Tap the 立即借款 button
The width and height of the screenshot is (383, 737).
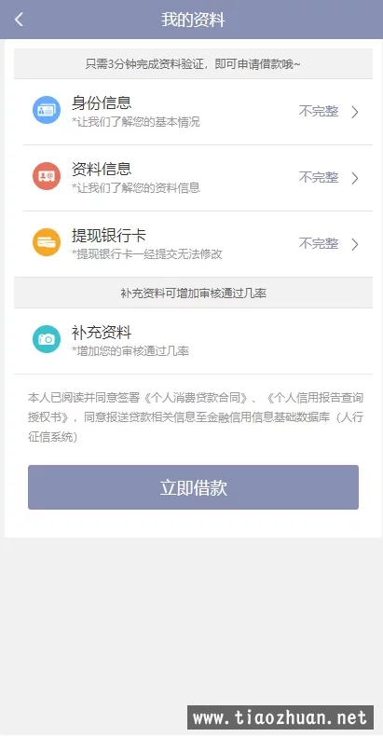193,487
